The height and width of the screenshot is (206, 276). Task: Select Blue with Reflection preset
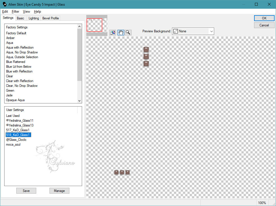[19, 71]
